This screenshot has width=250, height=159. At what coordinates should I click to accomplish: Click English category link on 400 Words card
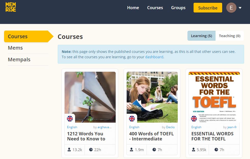[134, 127]
